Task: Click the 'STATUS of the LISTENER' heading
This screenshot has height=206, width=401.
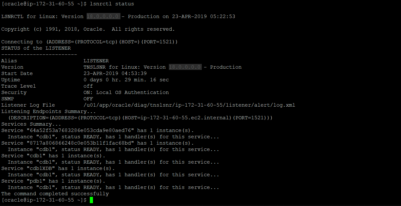Action: point(36,48)
